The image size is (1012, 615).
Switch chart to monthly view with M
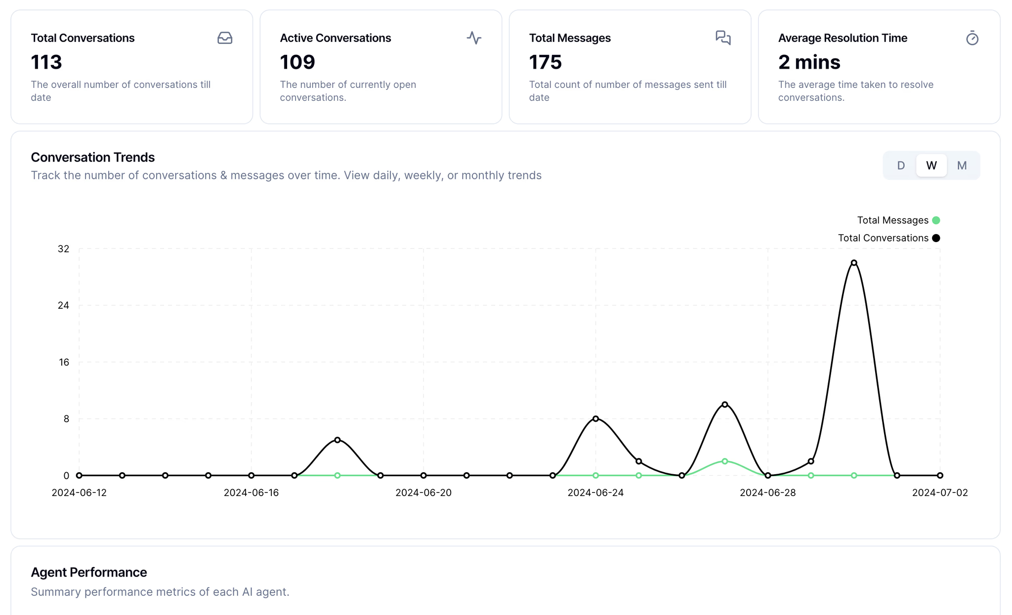[962, 165]
